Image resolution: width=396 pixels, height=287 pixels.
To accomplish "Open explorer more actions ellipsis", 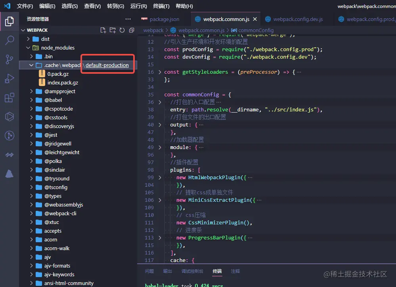I will 128,19.
